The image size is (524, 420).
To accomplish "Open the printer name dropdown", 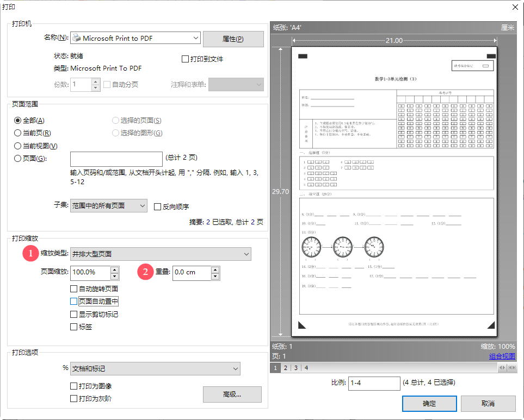I will click(x=196, y=38).
